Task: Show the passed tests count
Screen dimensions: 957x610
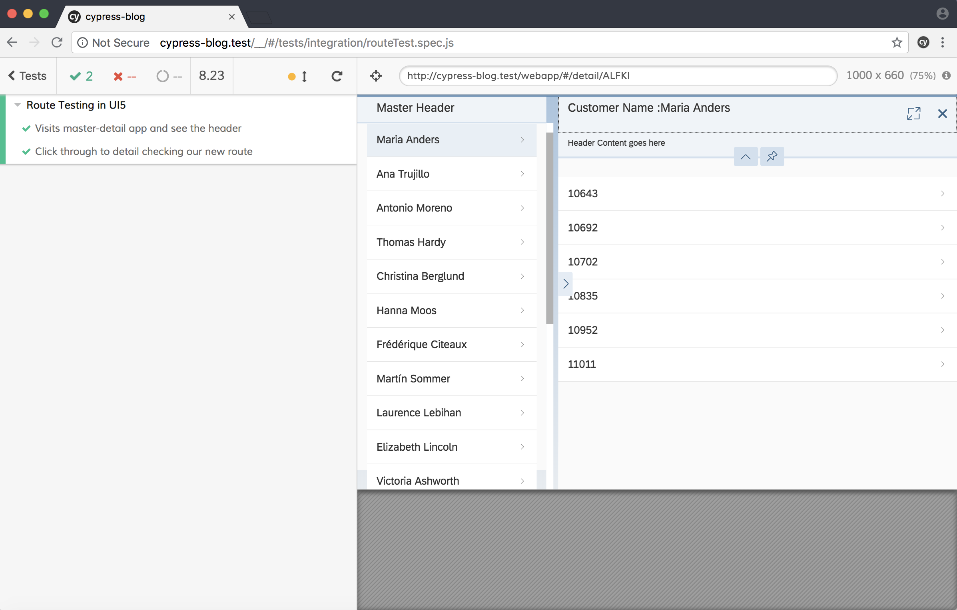Action: tap(81, 76)
